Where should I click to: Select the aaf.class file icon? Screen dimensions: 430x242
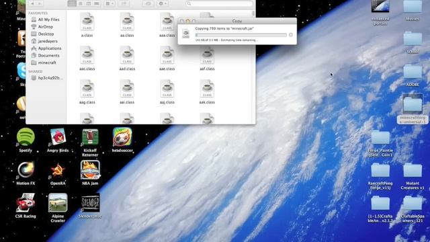coord(207,55)
